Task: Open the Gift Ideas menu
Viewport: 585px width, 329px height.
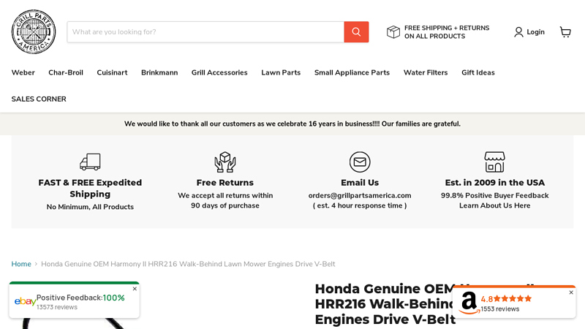Action: pyautogui.click(x=478, y=72)
